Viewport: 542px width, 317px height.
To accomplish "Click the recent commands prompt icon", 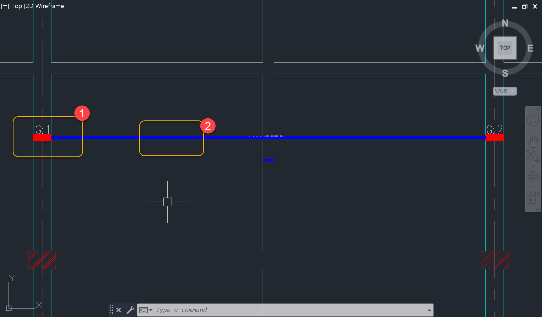I will [x=144, y=310].
